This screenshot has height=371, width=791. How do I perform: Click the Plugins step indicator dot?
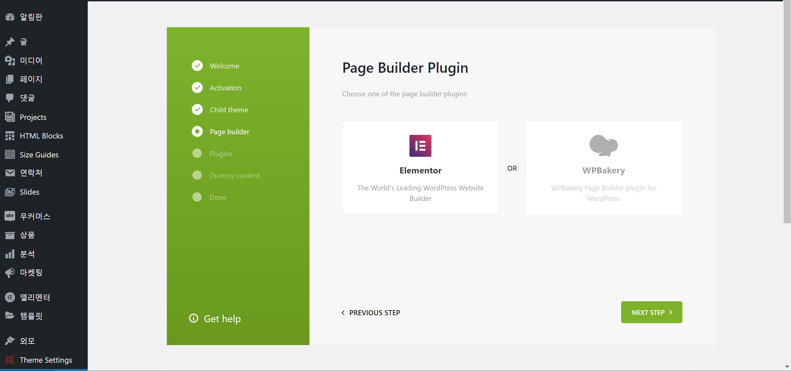pos(197,153)
